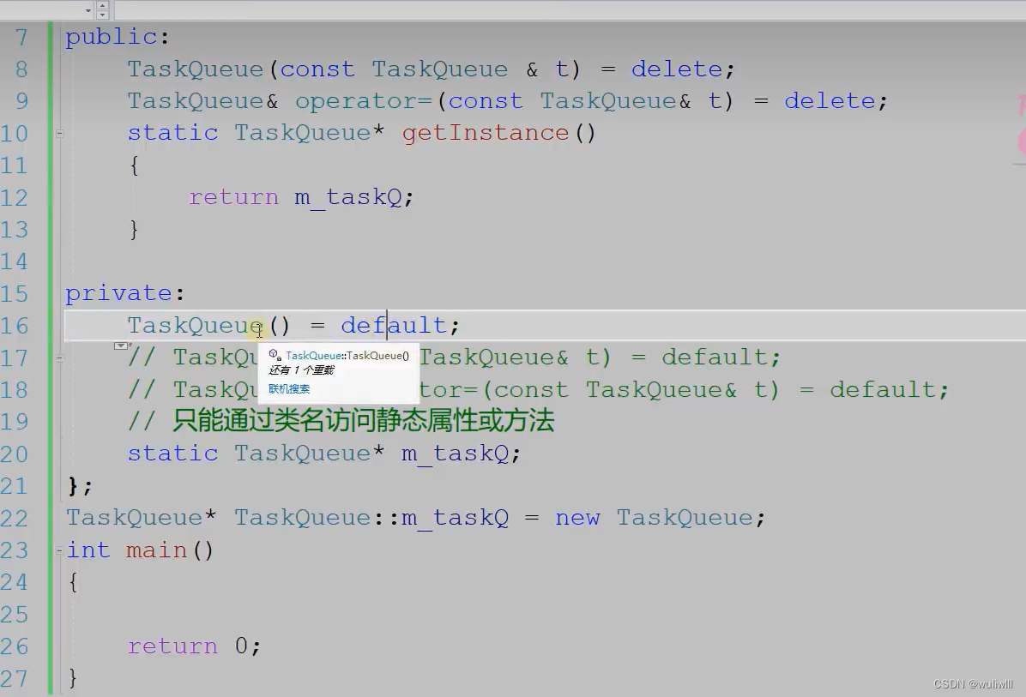Click line number 22 in the margin

[15, 518]
